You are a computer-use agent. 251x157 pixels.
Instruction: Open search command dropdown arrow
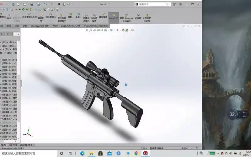pos(170,4)
